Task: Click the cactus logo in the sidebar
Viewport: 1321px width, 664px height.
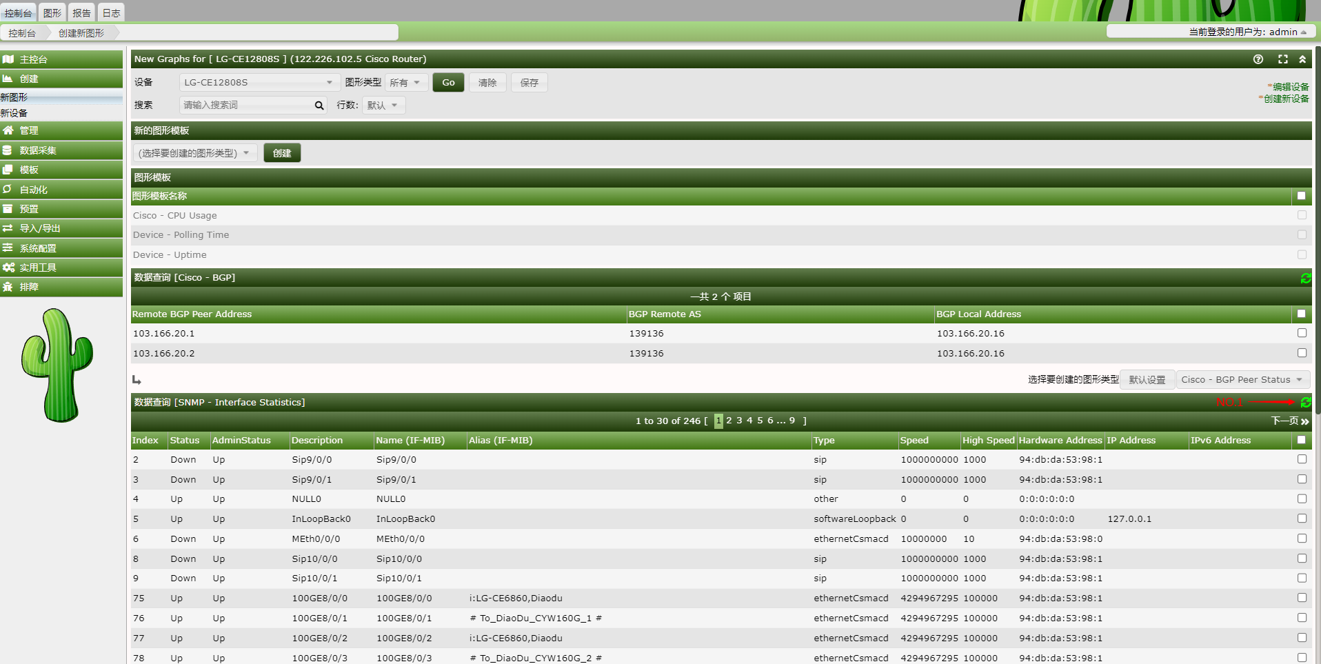Action: click(57, 365)
